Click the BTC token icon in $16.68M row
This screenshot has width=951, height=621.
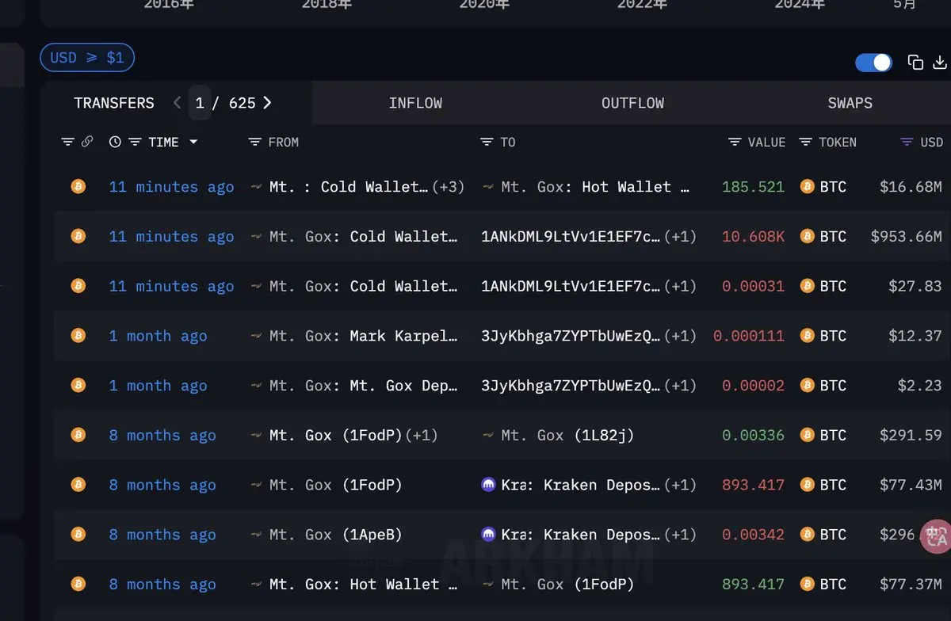point(808,187)
